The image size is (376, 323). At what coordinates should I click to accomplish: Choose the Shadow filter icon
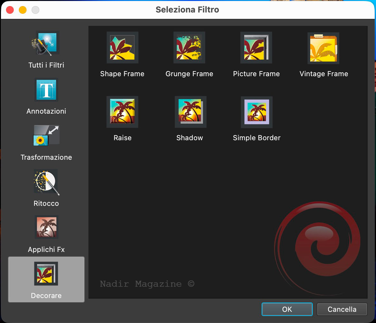[x=190, y=112]
